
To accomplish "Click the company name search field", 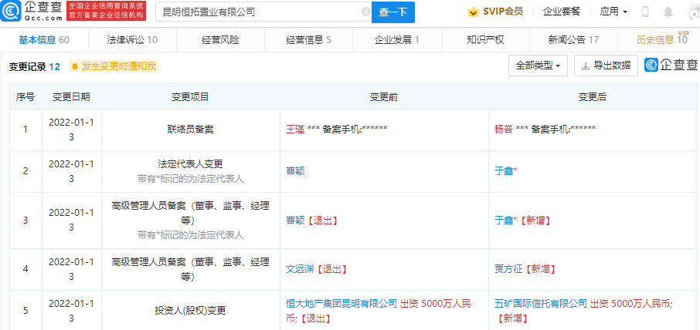I will click(259, 12).
